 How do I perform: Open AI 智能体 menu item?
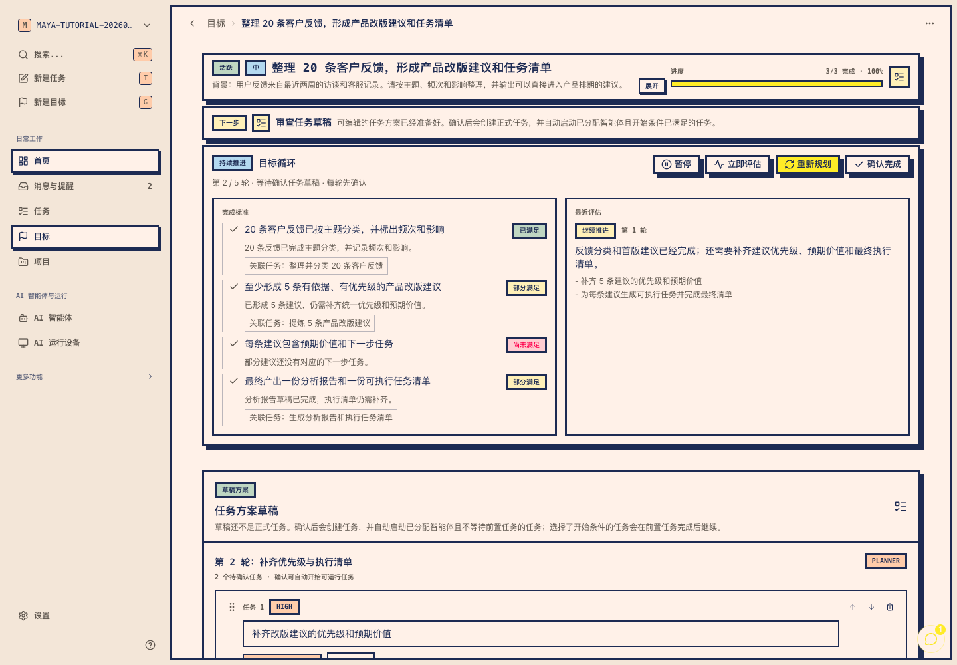coord(85,318)
